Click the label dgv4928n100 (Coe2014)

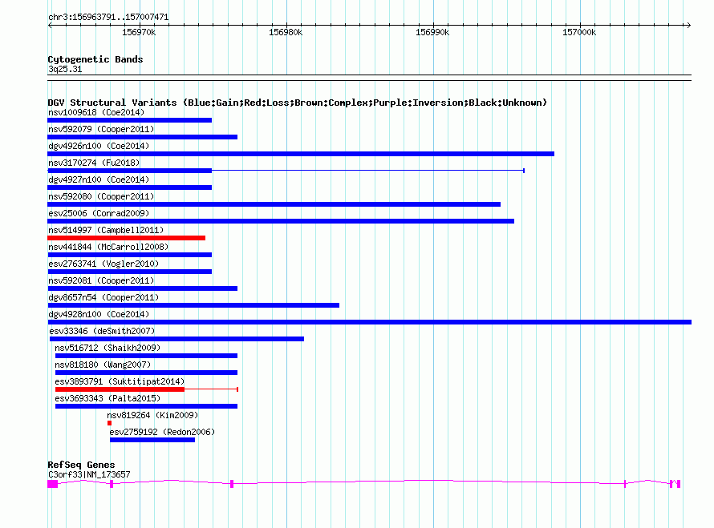(x=99, y=314)
